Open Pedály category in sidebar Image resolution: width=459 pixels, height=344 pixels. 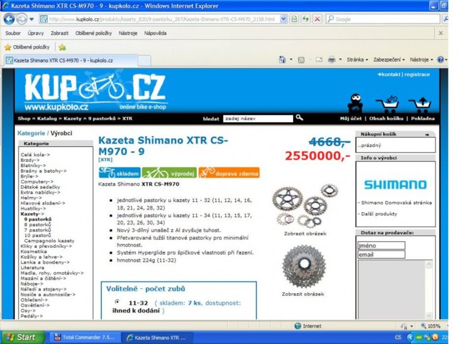(x=31, y=316)
